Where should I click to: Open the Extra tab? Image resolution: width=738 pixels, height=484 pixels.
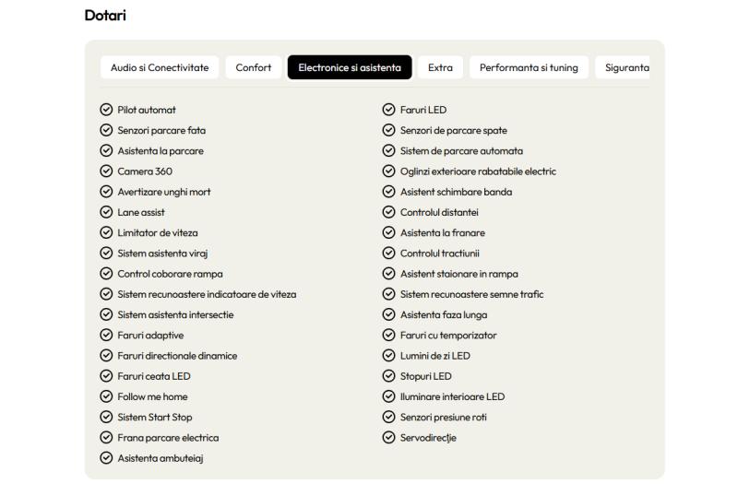coord(440,67)
